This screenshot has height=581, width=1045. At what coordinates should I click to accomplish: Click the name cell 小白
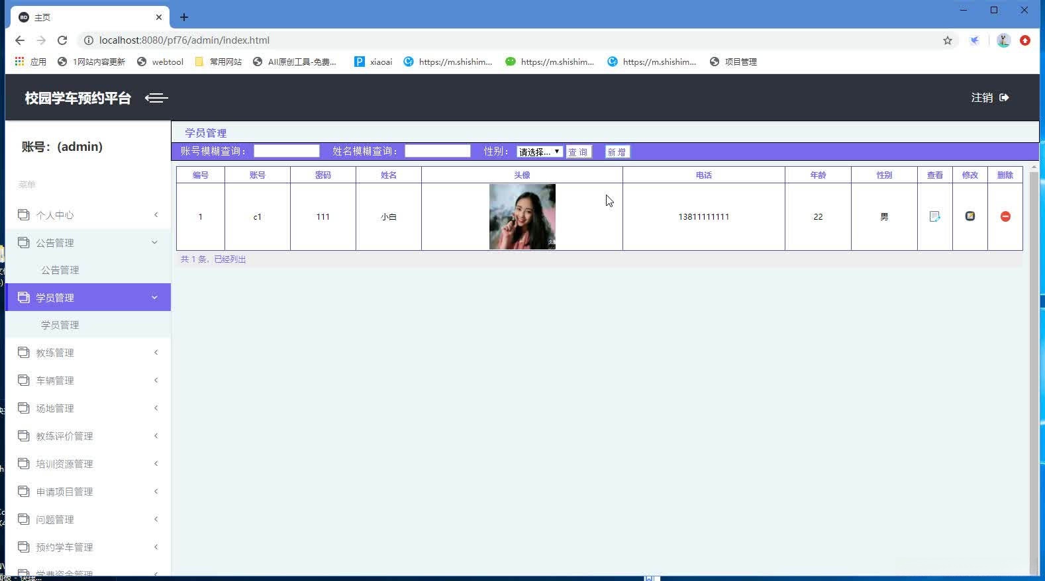click(x=389, y=216)
